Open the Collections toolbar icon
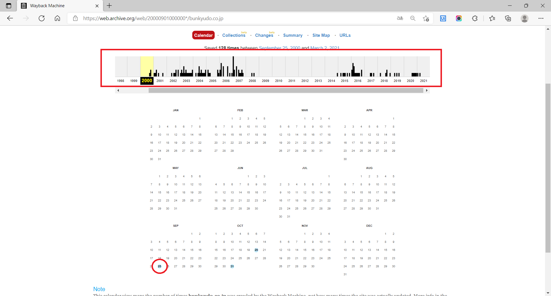 tap(508, 18)
